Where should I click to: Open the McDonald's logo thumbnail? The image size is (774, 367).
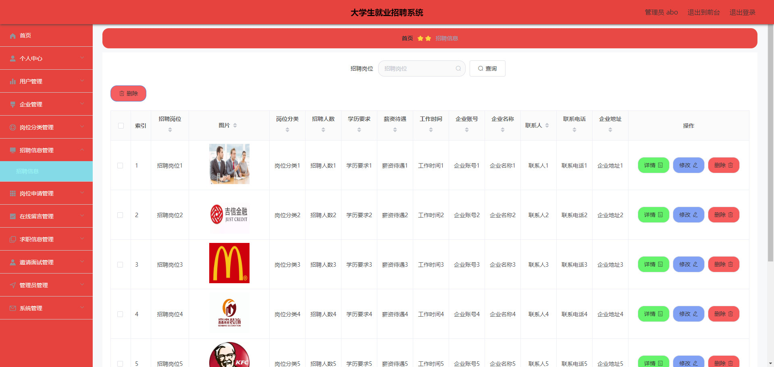229,263
